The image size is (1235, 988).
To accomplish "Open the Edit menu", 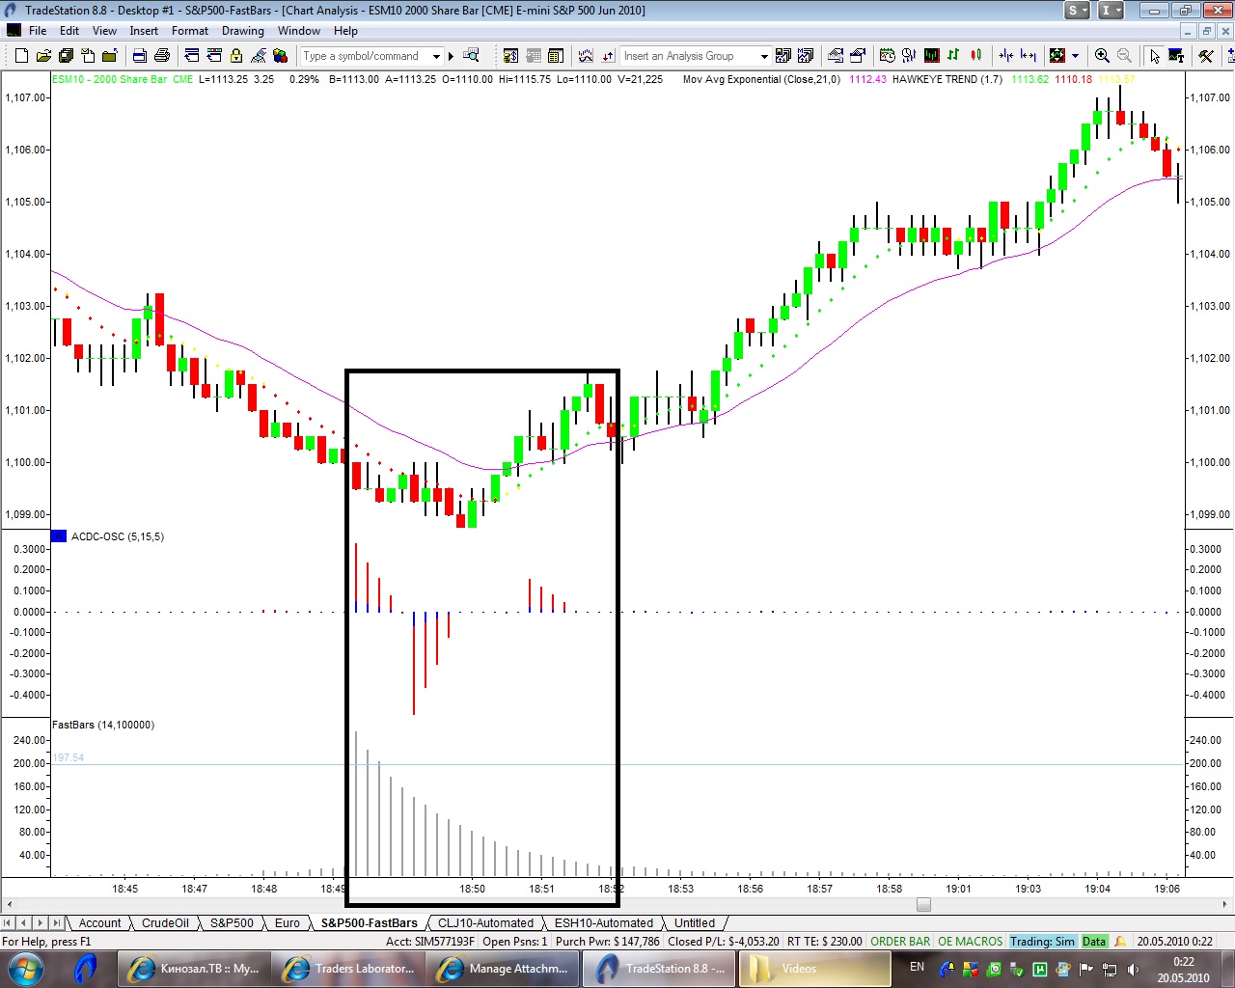I will pyautogui.click(x=69, y=31).
